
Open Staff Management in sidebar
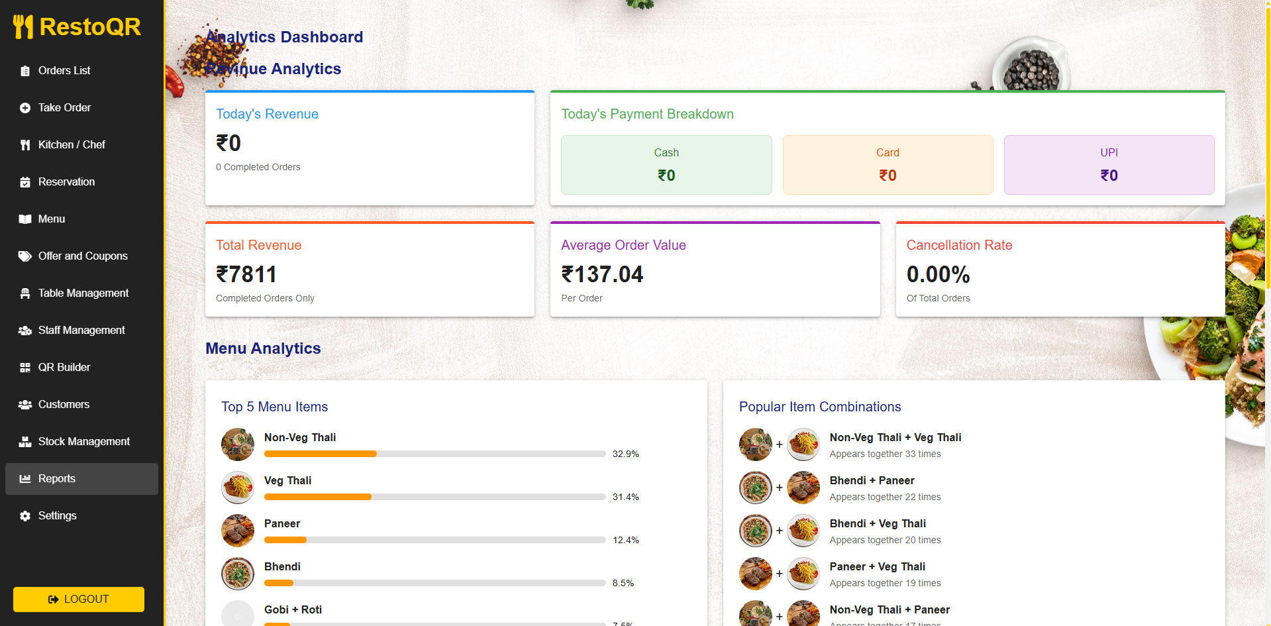click(x=81, y=331)
